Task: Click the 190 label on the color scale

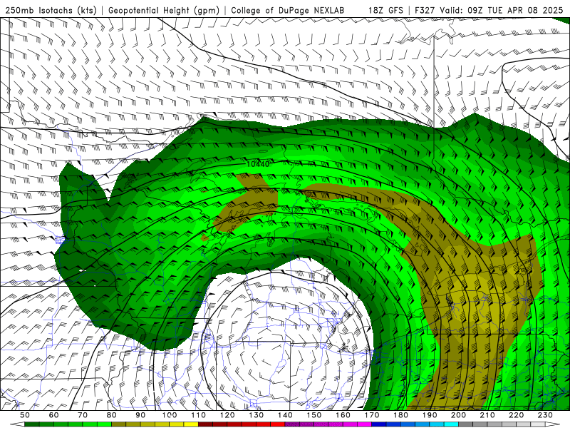Action: (430, 415)
